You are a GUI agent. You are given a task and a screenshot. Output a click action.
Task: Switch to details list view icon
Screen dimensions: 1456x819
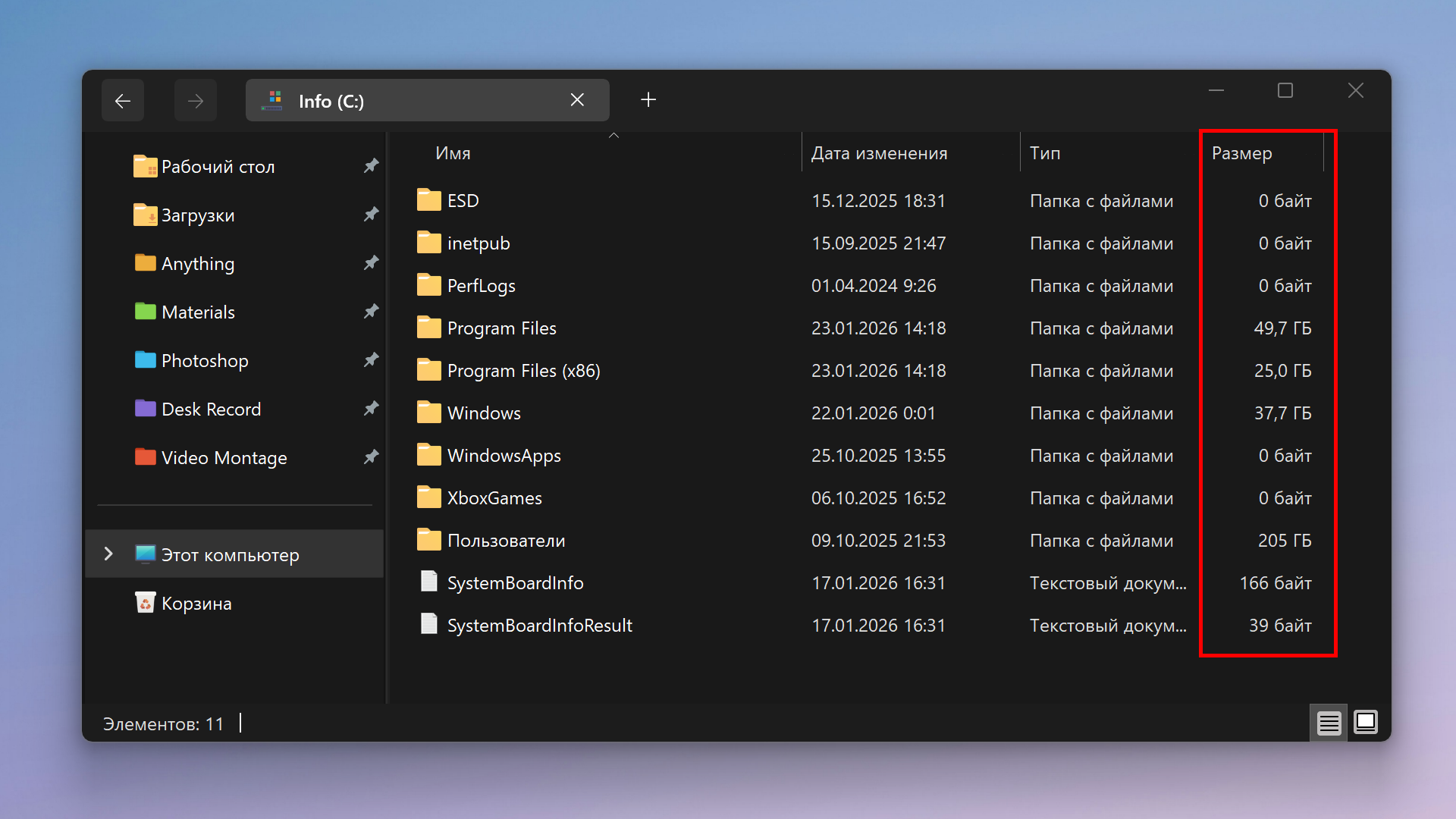[x=1329, y=723]
